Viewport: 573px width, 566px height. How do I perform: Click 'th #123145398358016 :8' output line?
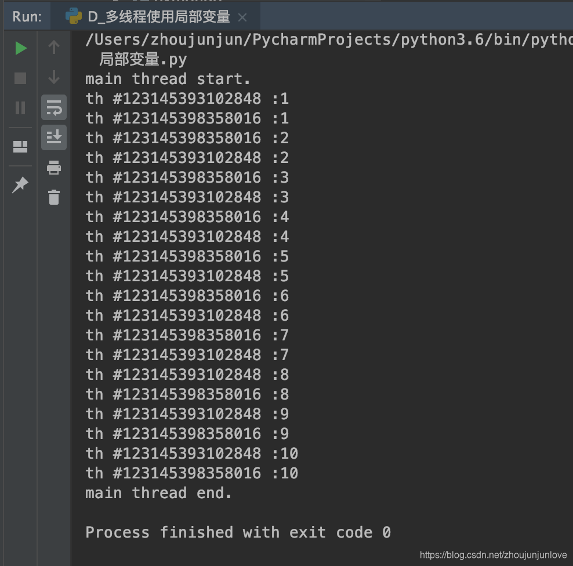point(187,394)
